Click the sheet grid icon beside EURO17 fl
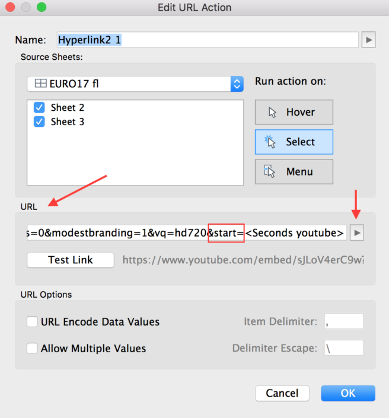The height and width of the screenshot is (418, 389). (x=40, y=84)
